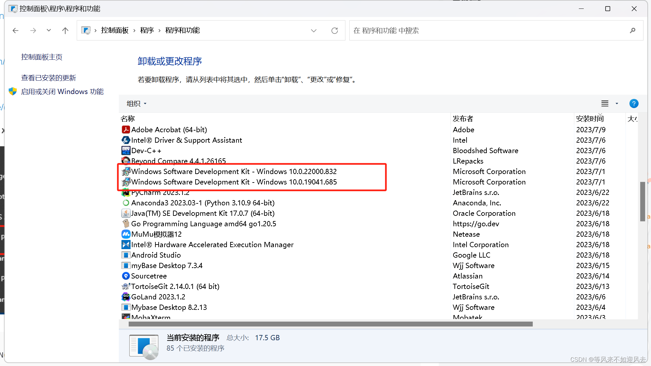This screenshot has width=651, height=366.
Task: Click the 程序和功能 breadcrumb
Action: pos(183,30)
